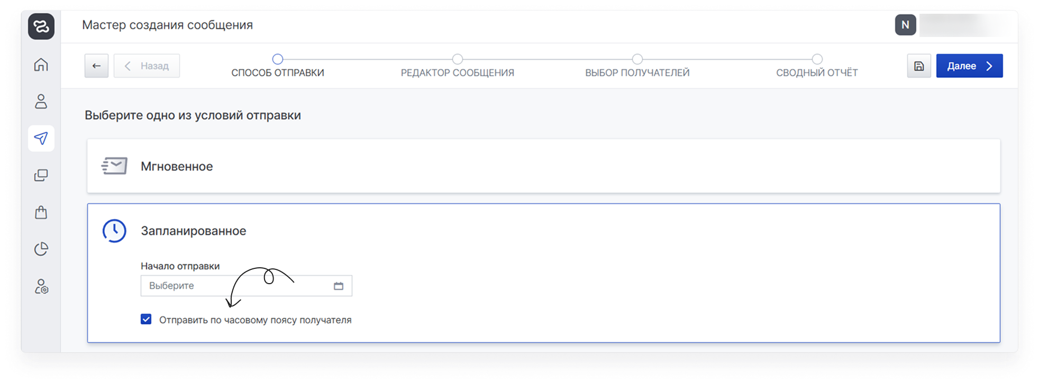Select the paper plane mailings icon
This screenshot has height=384, width=1039.
41,138
